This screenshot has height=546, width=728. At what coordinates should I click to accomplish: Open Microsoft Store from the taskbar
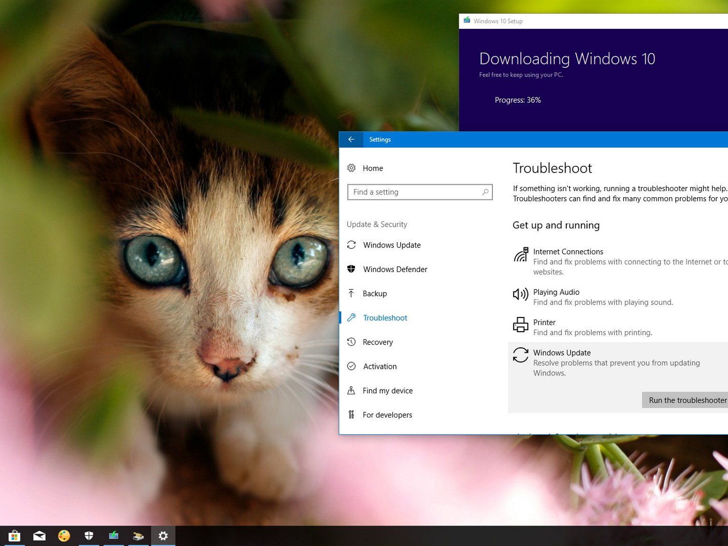(x=15, y=536)
